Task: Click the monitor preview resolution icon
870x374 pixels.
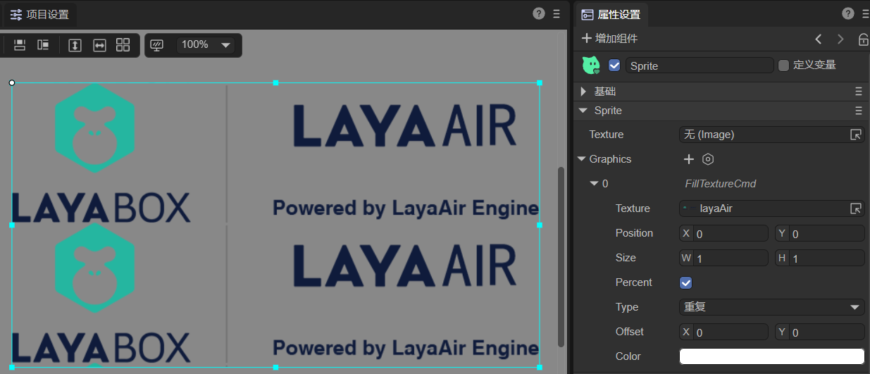Action: pos(157,45)
